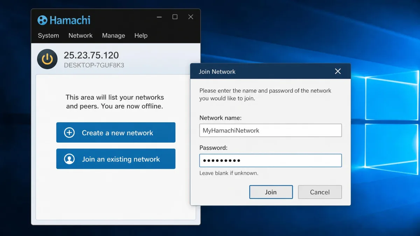This screenshot has width=420, height=236.
Task: Click the Hamachi logo icon in title bar
Action: pos(42,20)
